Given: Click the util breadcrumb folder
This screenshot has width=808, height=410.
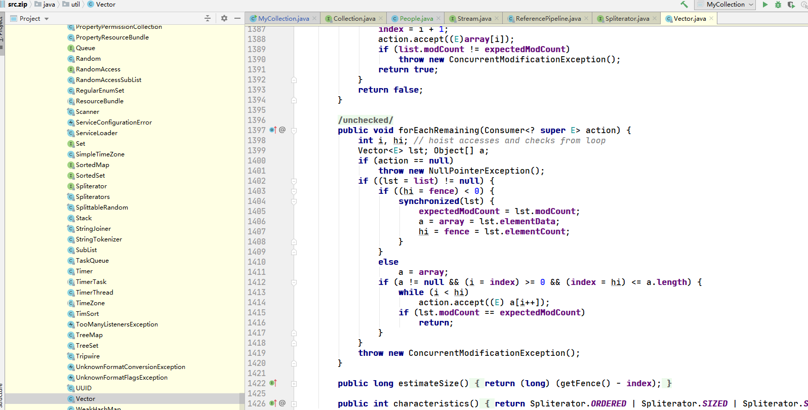Looking at the screenshot, I should point(71,5).
